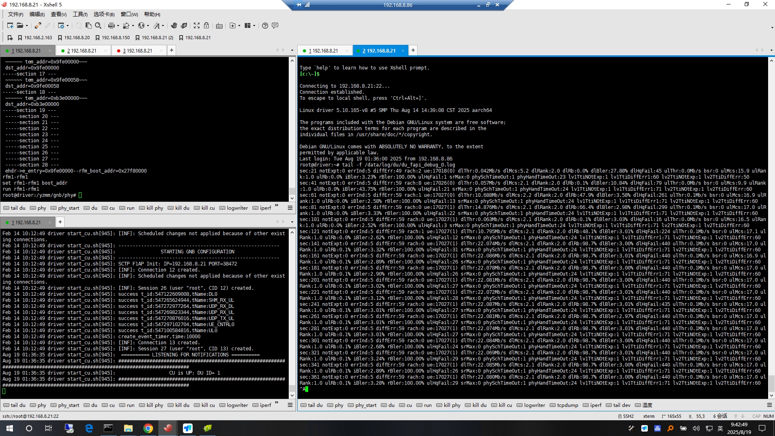This screenshot has width=775, height=436.
Task: Launch Xmanager icon next to Xftp
Action: coord(184,25)
